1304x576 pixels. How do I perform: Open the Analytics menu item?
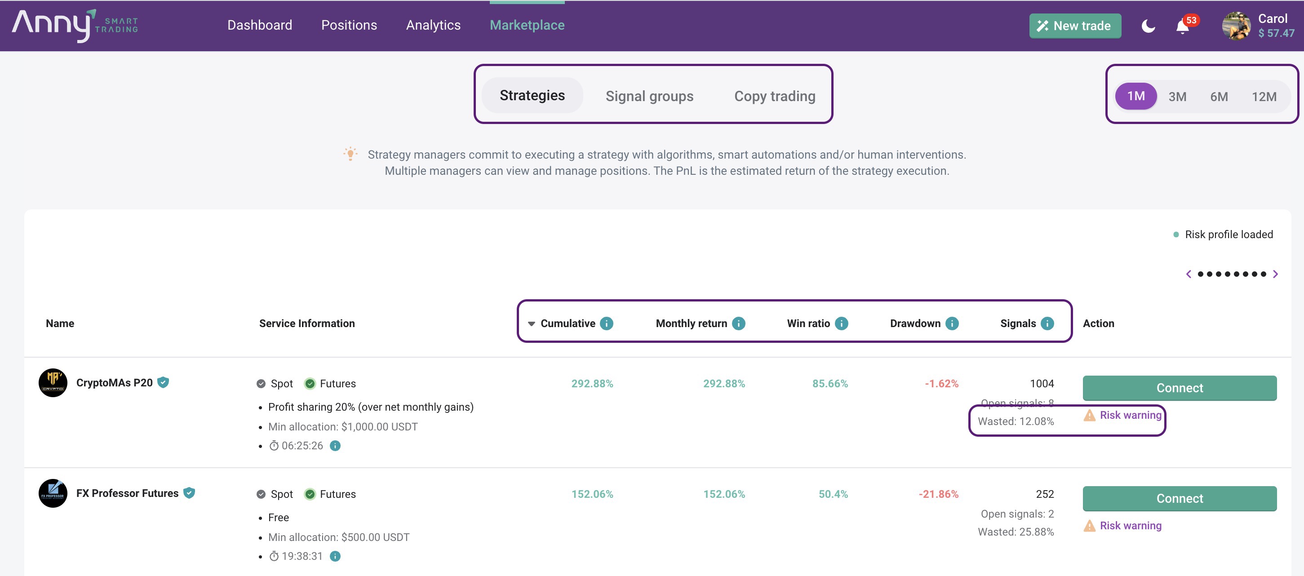pos(433,25)
